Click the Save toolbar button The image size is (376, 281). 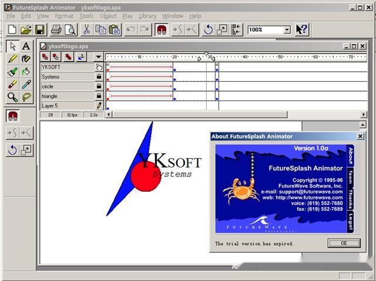point(39,30)
